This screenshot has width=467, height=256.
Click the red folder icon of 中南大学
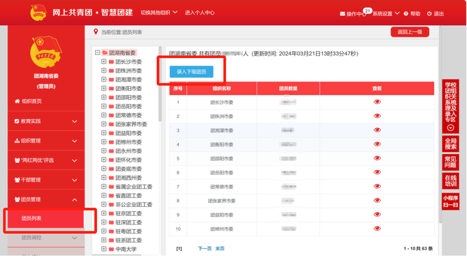(x=111, y=249)
